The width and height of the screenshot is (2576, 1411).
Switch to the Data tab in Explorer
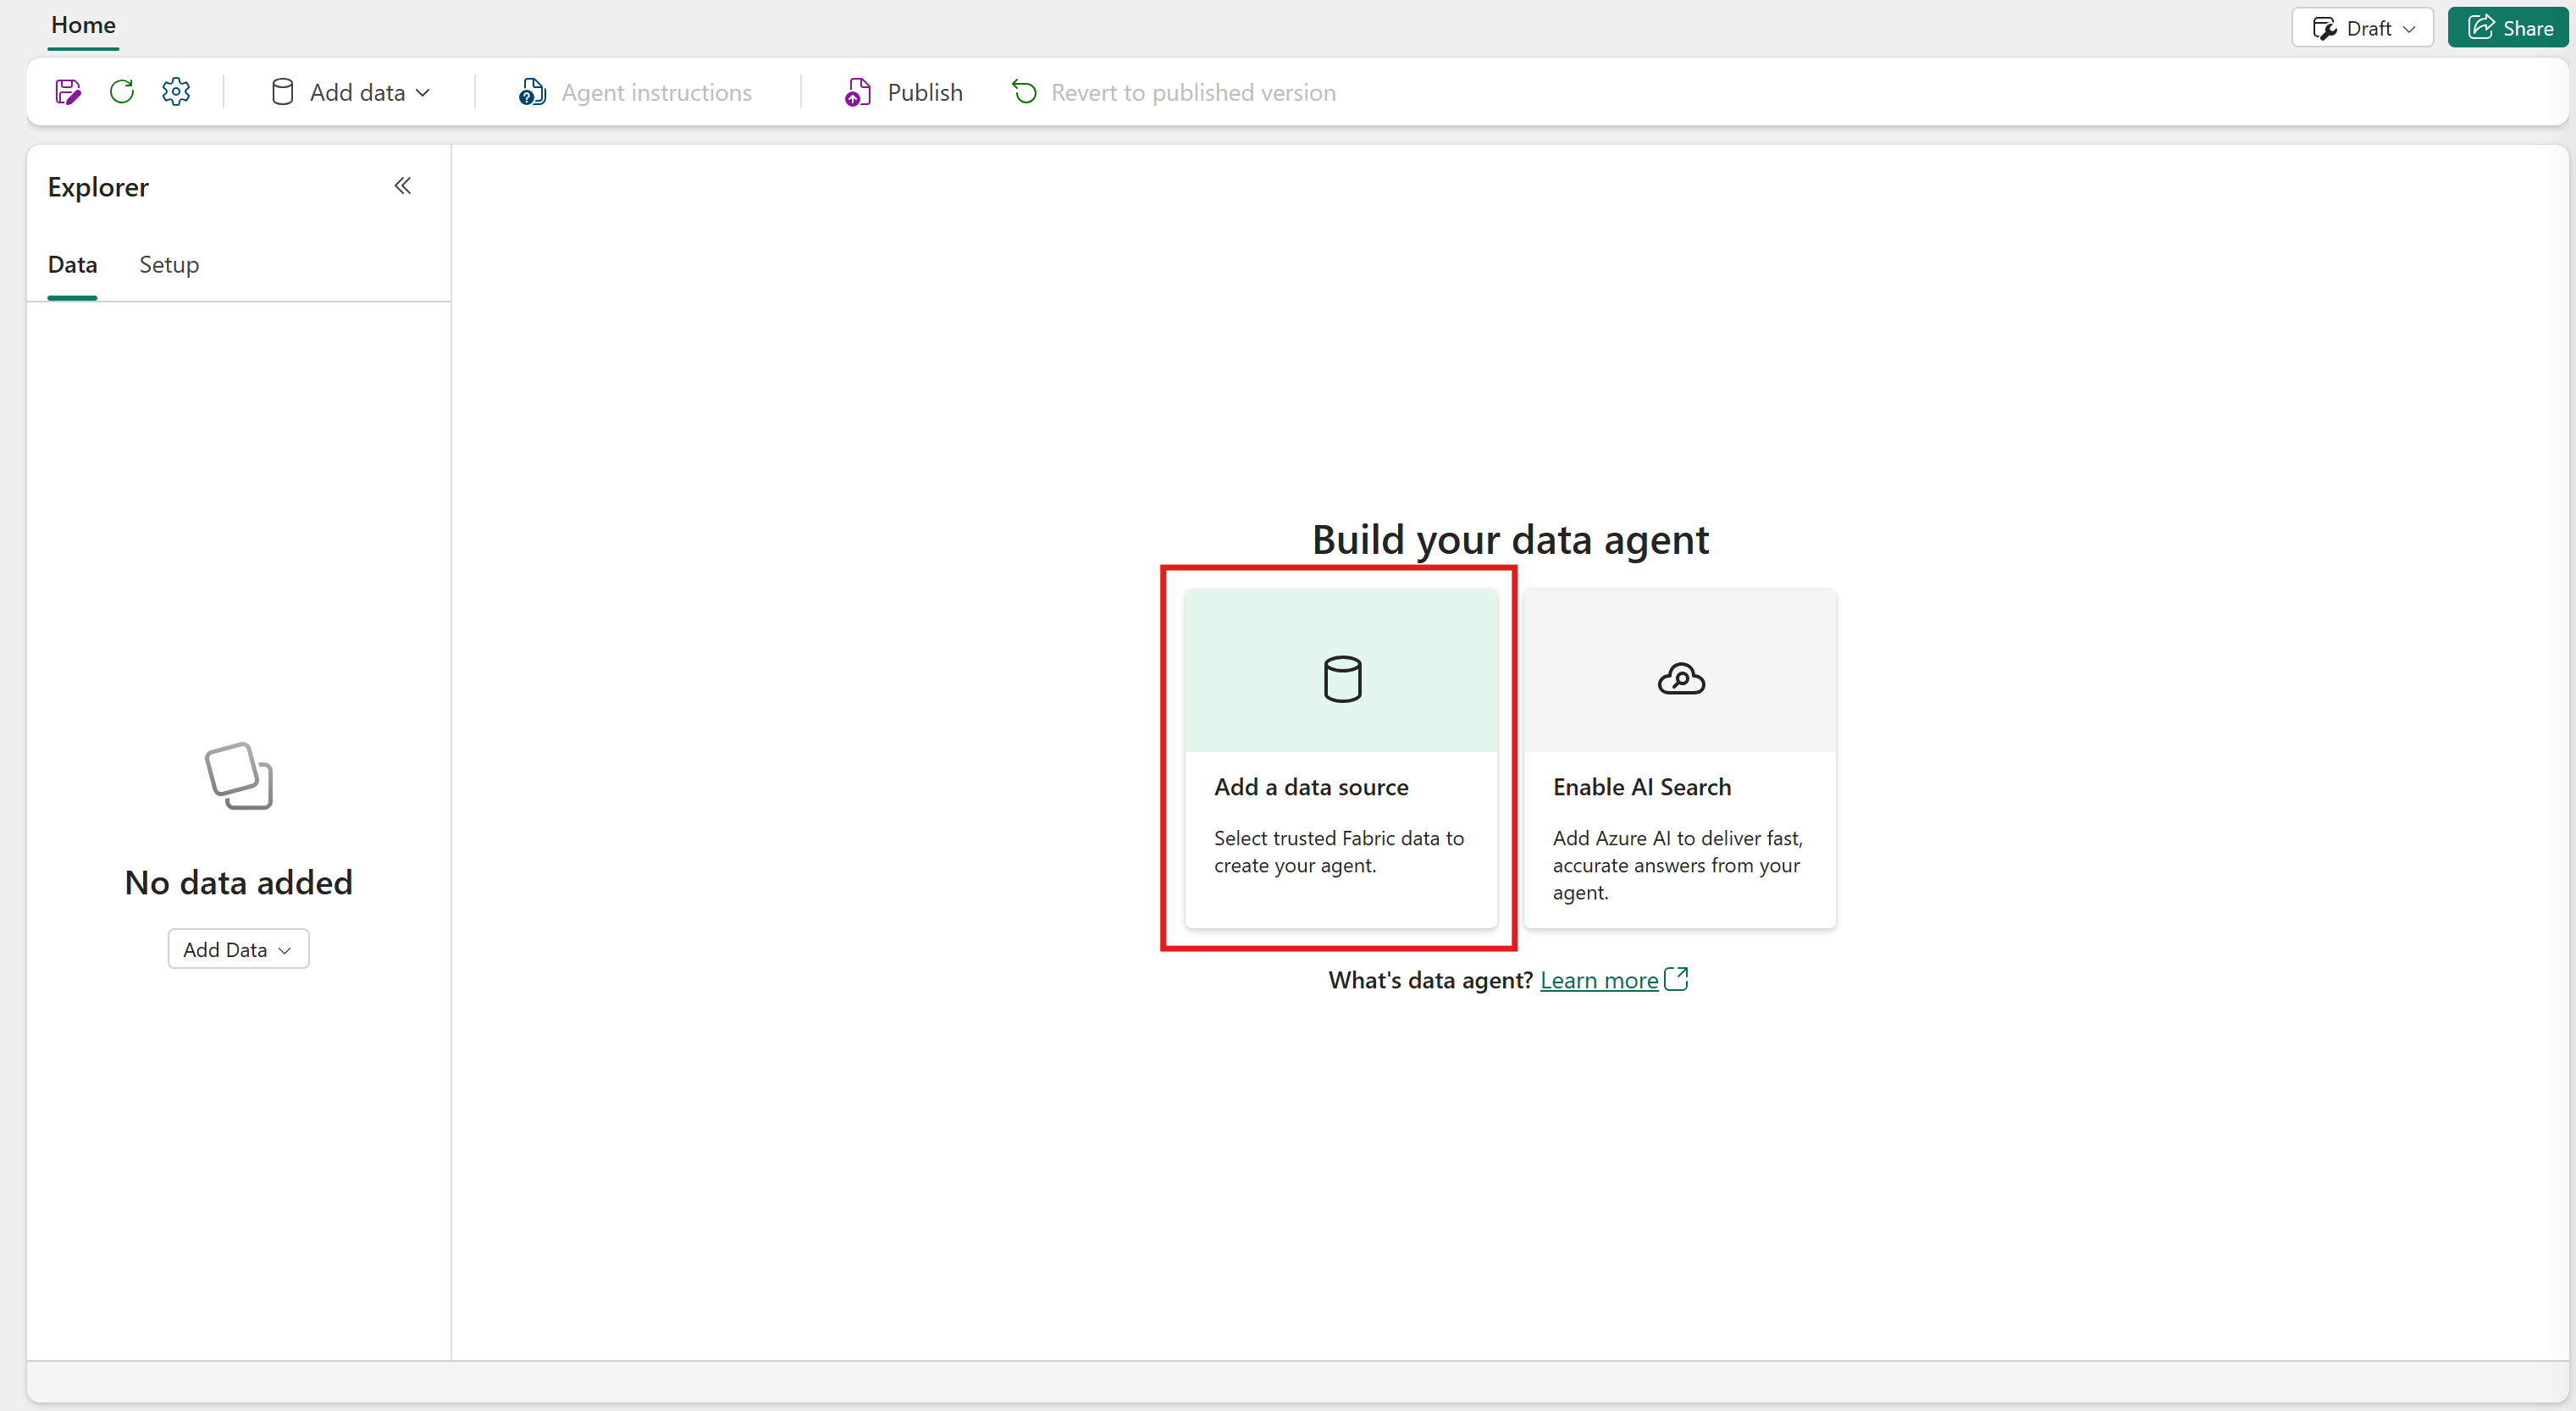coord(72,264)
